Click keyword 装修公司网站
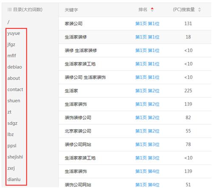This screenshot has width=212, height=188. (x=78, y=144)
